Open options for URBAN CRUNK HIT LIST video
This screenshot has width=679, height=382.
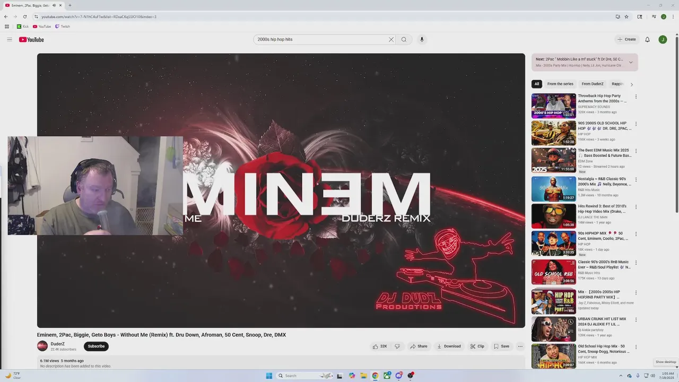(636, 319)
